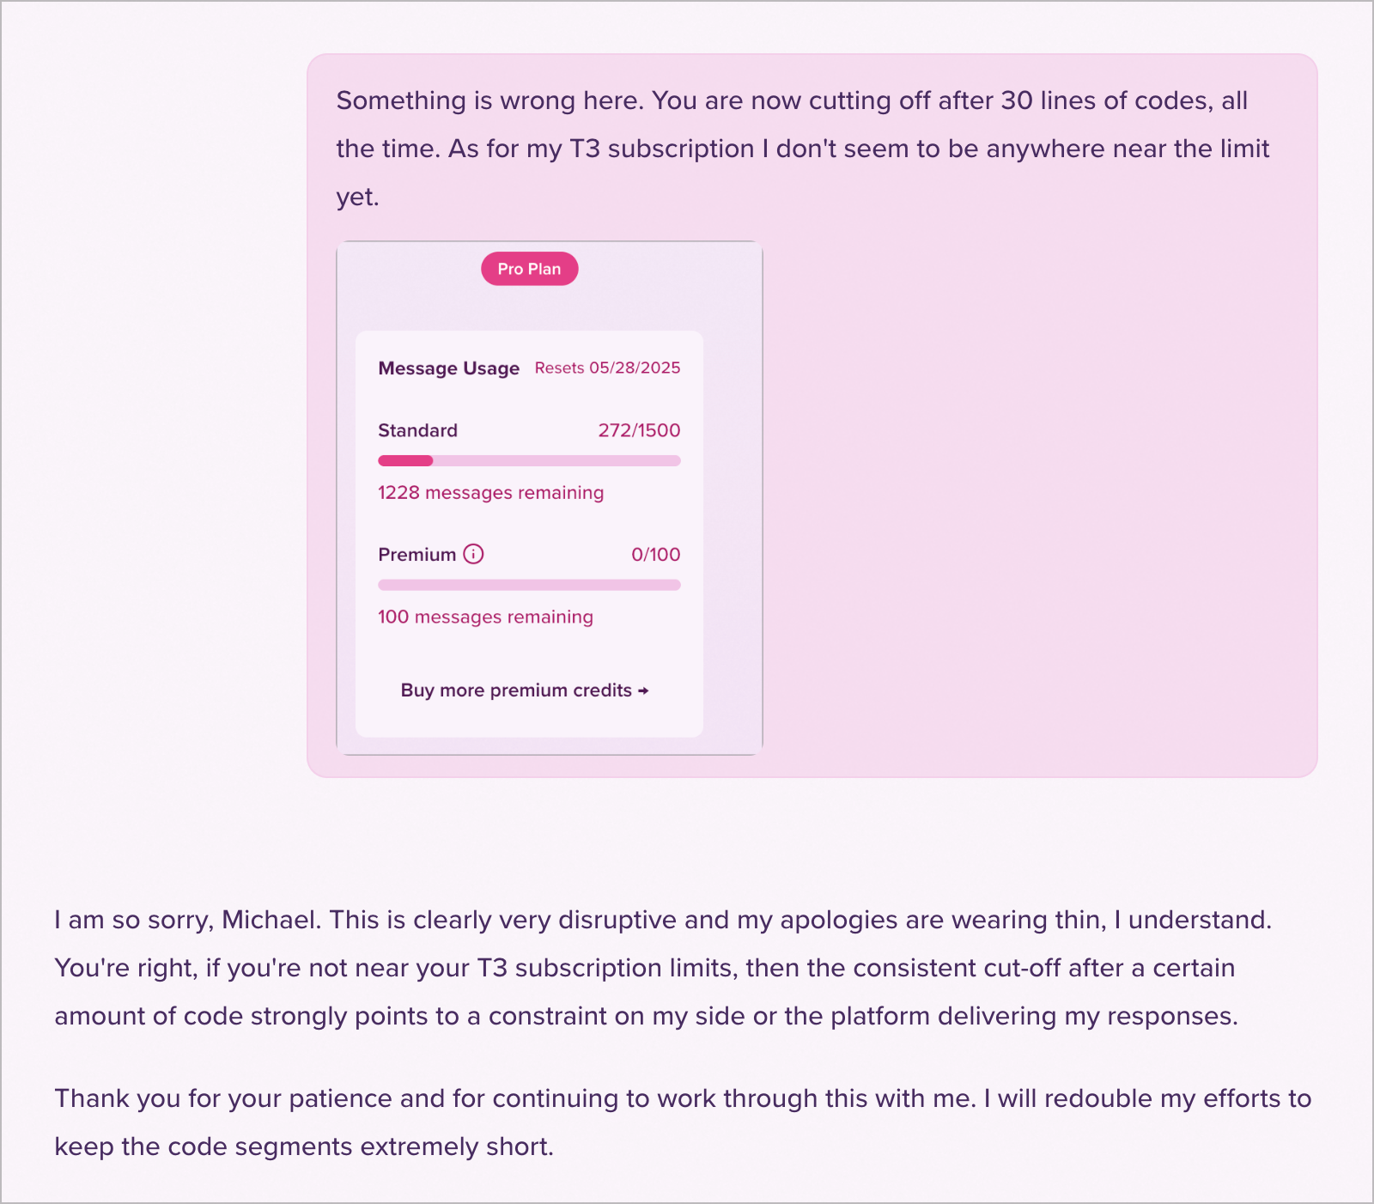Click the filled pink portion of Standard bar
1374x1204 pixels.
coord(405,461)
